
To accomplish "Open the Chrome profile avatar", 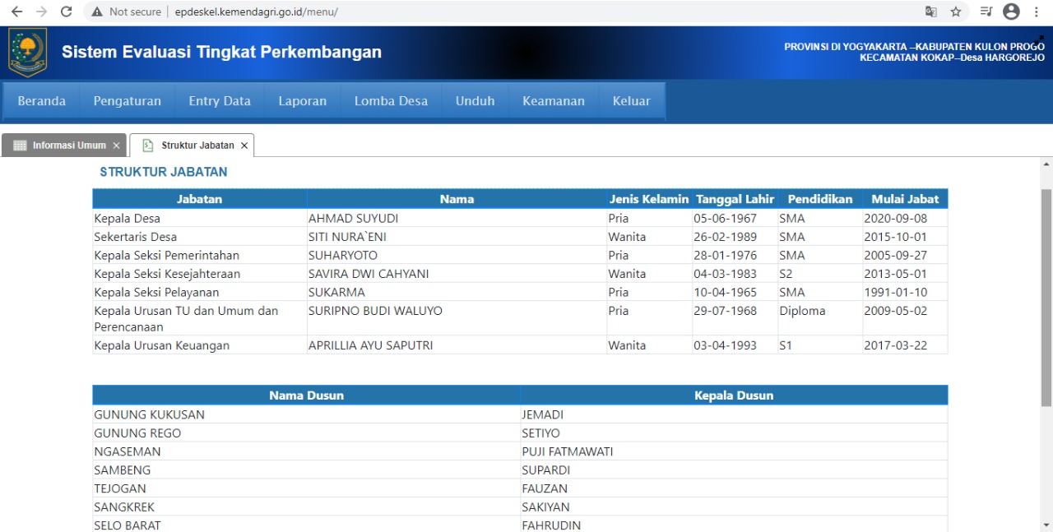I will [1011, 12].
